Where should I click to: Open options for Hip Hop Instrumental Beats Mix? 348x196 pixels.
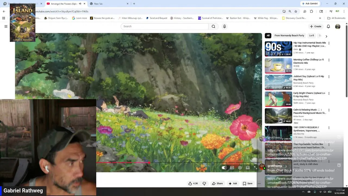(329, 43)
